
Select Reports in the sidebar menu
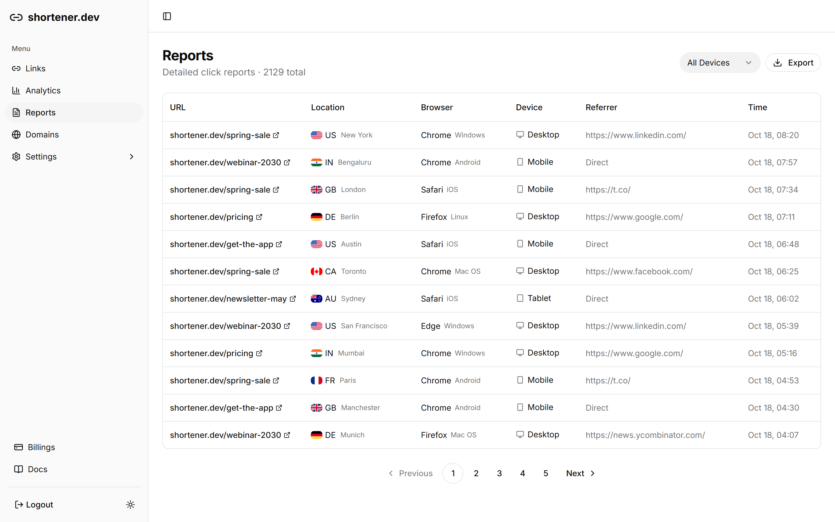pos(74,113)
